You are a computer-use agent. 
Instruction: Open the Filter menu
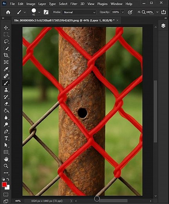[74, 4]
